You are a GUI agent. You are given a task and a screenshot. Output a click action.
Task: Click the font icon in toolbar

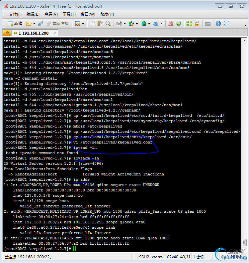click(156, 24)
